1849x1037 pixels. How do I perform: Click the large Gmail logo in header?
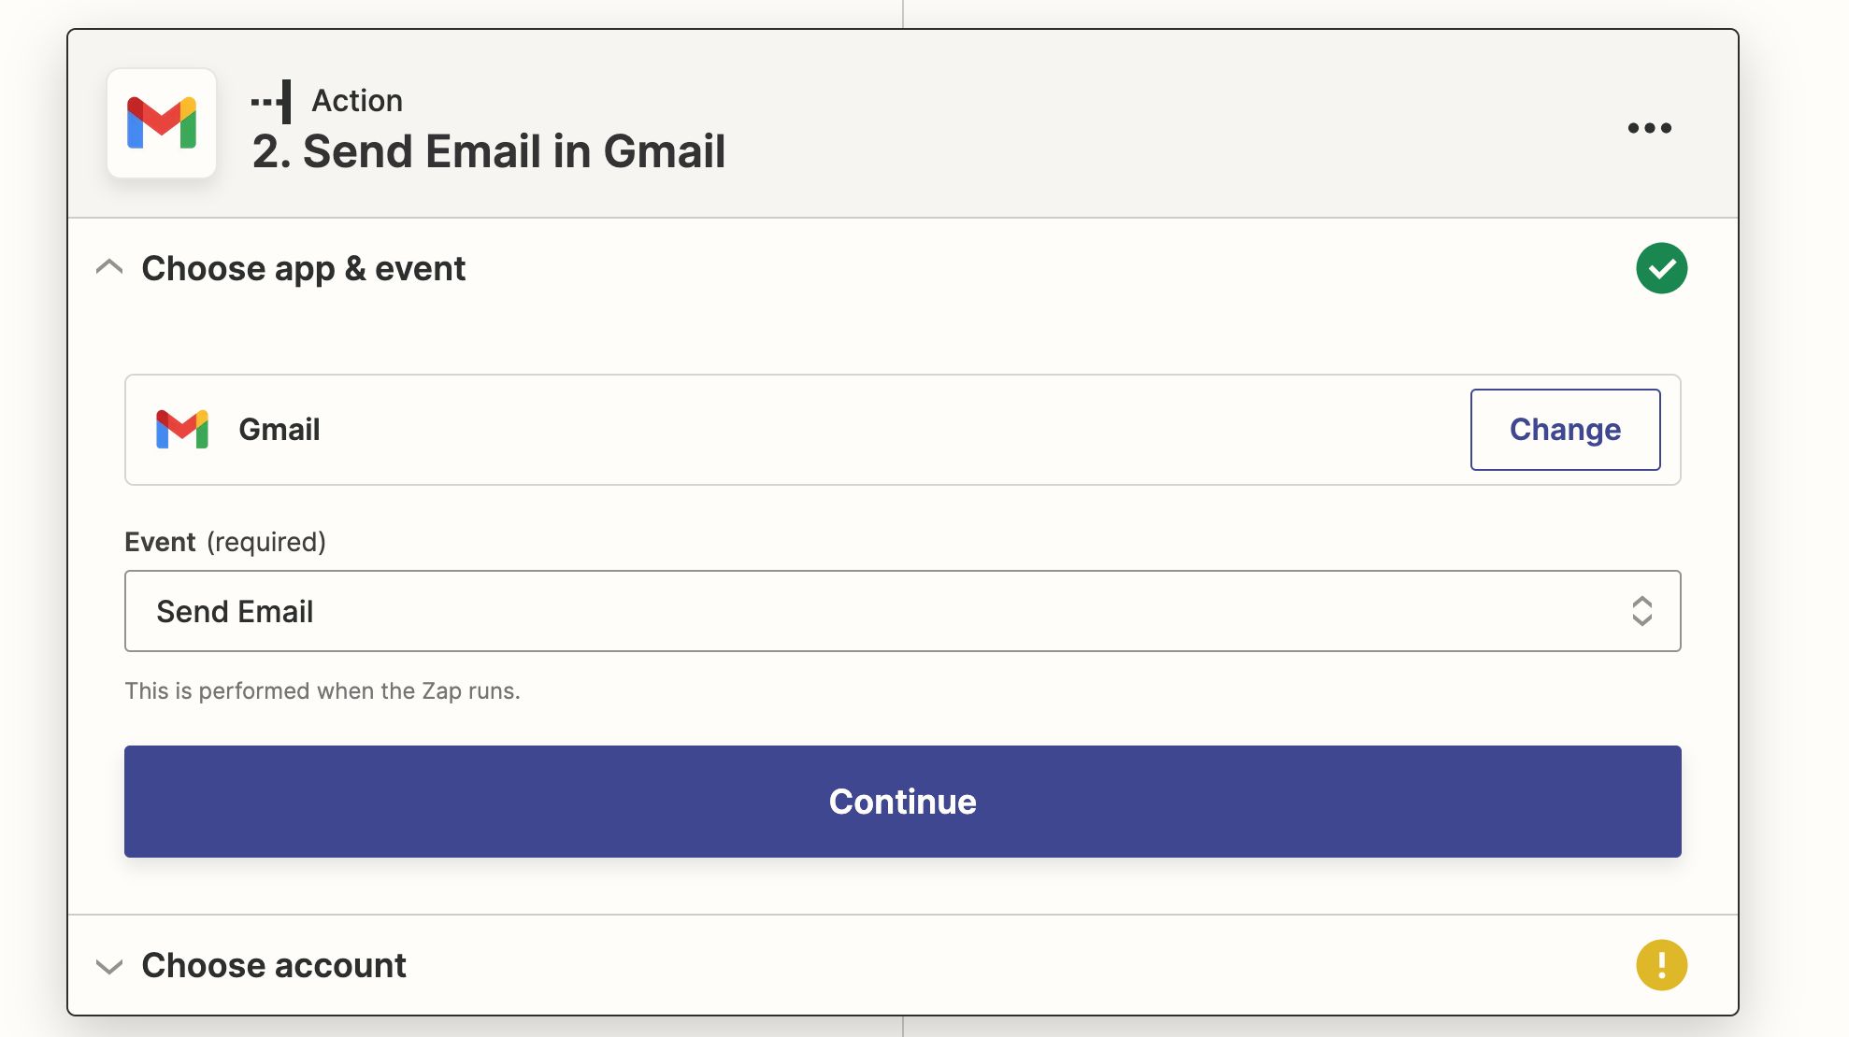click(162, 123)
